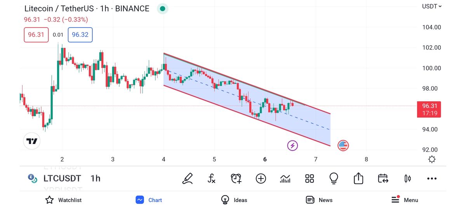Open the three-dots more options
Viewport: 466px width, 209px height.
point(432,178)
